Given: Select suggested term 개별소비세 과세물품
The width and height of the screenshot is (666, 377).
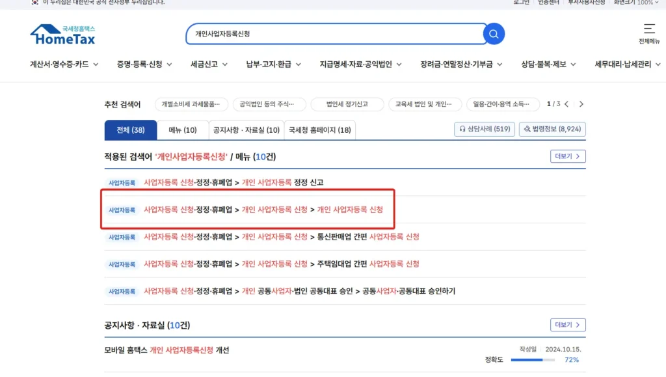Looking at the screenshot, I should coord(191,104).
